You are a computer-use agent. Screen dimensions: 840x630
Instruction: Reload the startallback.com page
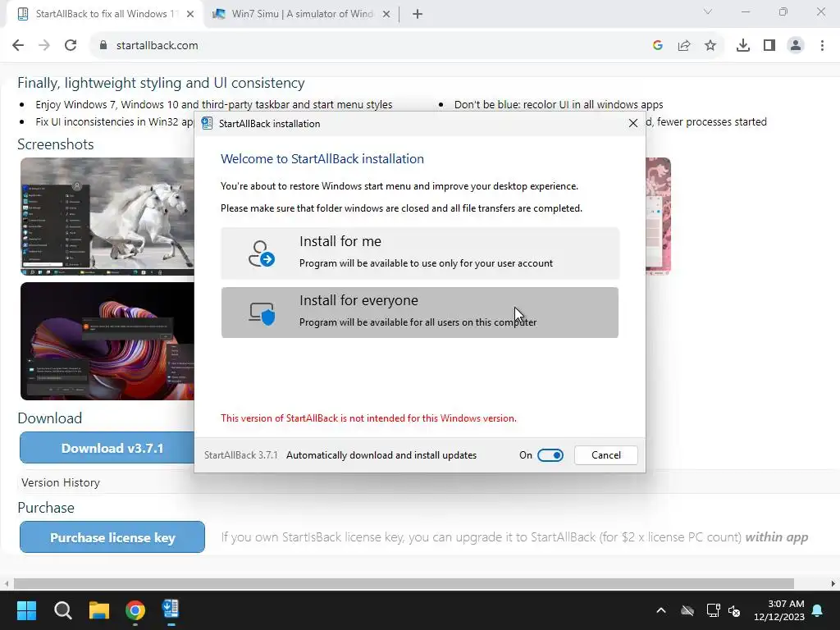pos(71,46)
